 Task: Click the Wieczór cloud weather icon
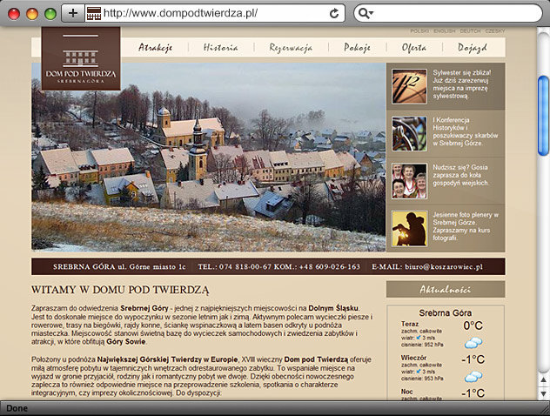point(473,376)
